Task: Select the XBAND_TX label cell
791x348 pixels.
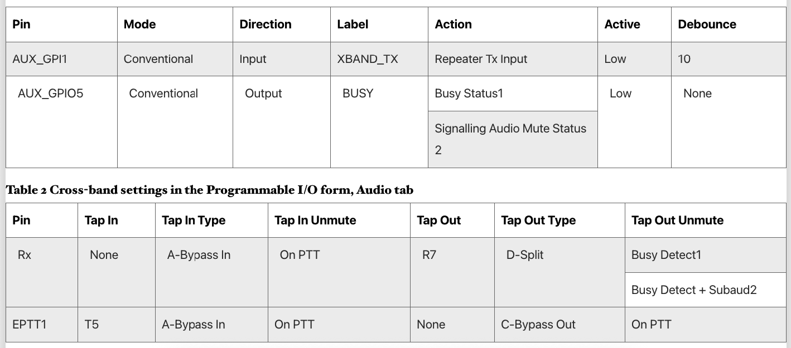Action: (379, 59)
